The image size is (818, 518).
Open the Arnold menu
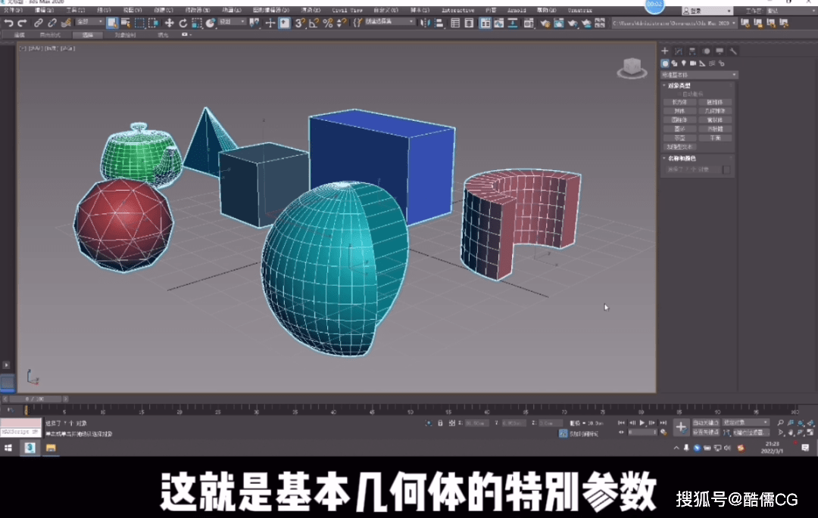click(517, 11)
